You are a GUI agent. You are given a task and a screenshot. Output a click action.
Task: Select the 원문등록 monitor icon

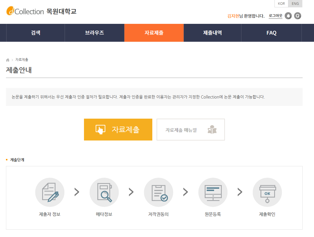pyautogui.click(x=213, y=192)
